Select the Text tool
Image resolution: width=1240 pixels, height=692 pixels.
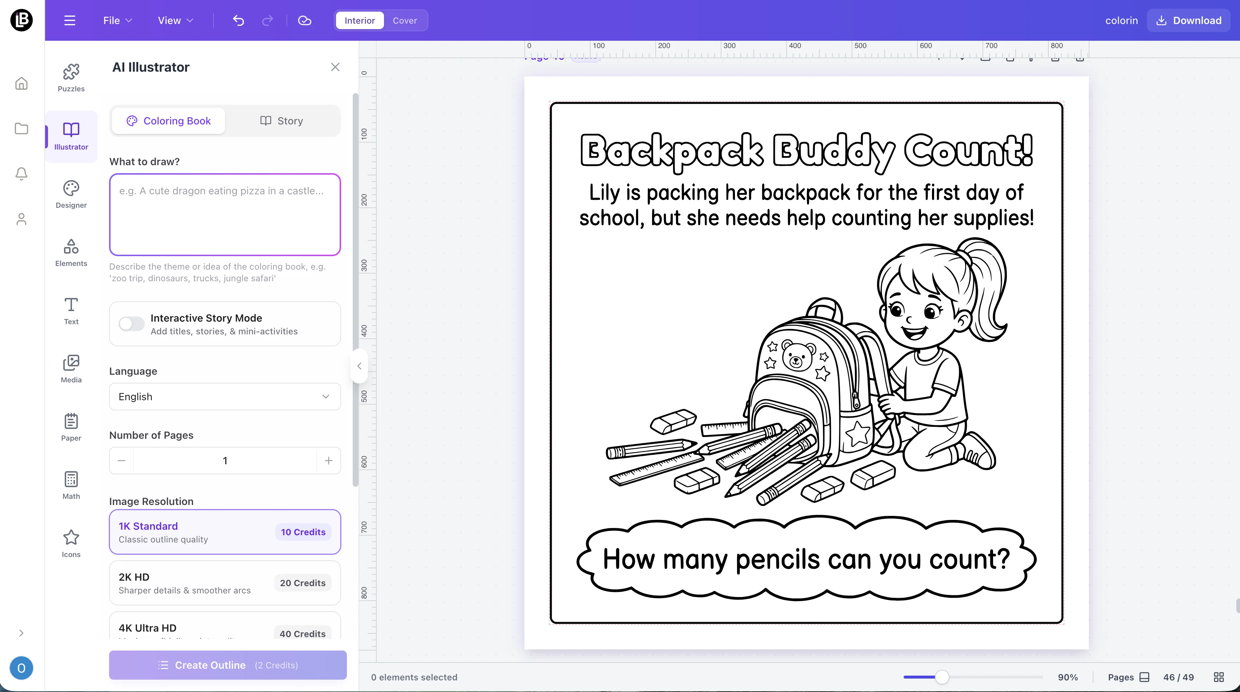tap(71, 311)
